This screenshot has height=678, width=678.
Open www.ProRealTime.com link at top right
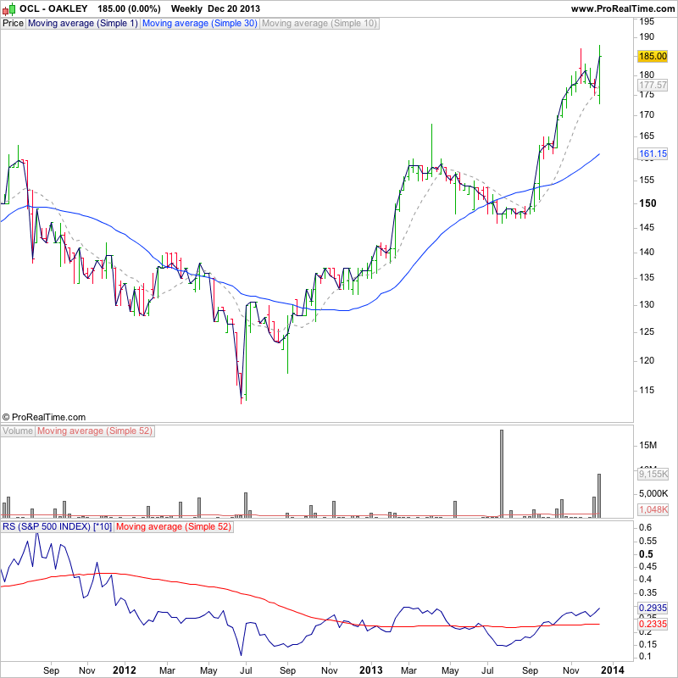[x=623, y=8]
